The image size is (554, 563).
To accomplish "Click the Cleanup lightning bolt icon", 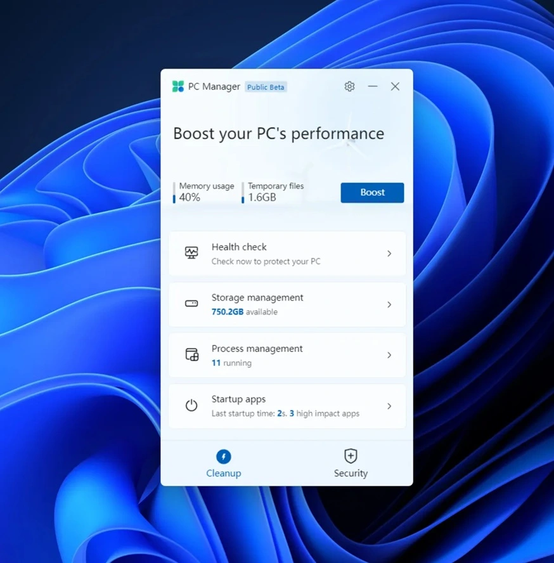I will pyautogui.click(x=224, y=456).
